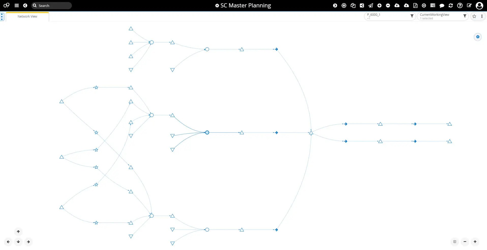The height and width of the screenshot is (250, 487).
Task: Refresh using the circular arrows icon
Action: (x=451, y=5)
